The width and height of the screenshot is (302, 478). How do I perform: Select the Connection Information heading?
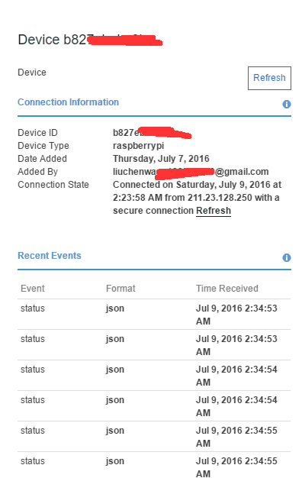click(x=68, y=102)
